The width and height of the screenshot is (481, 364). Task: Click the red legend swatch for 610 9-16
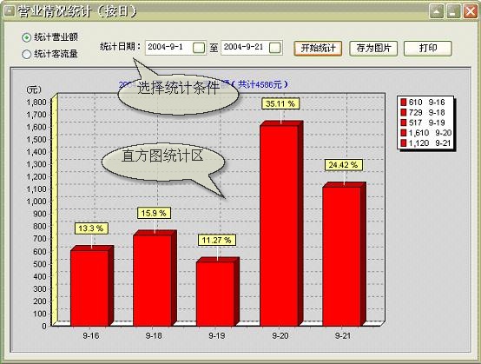coord(404,103)
